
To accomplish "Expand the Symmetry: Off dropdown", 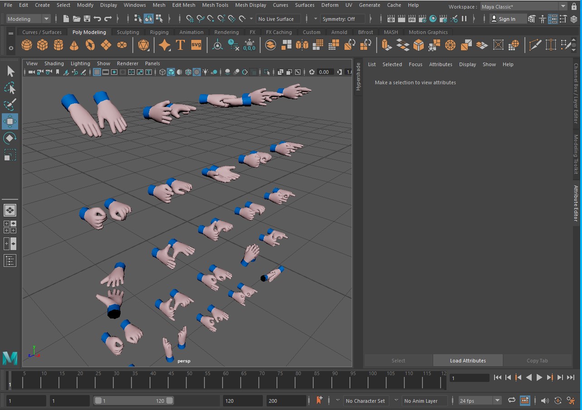I will [343, 19].
